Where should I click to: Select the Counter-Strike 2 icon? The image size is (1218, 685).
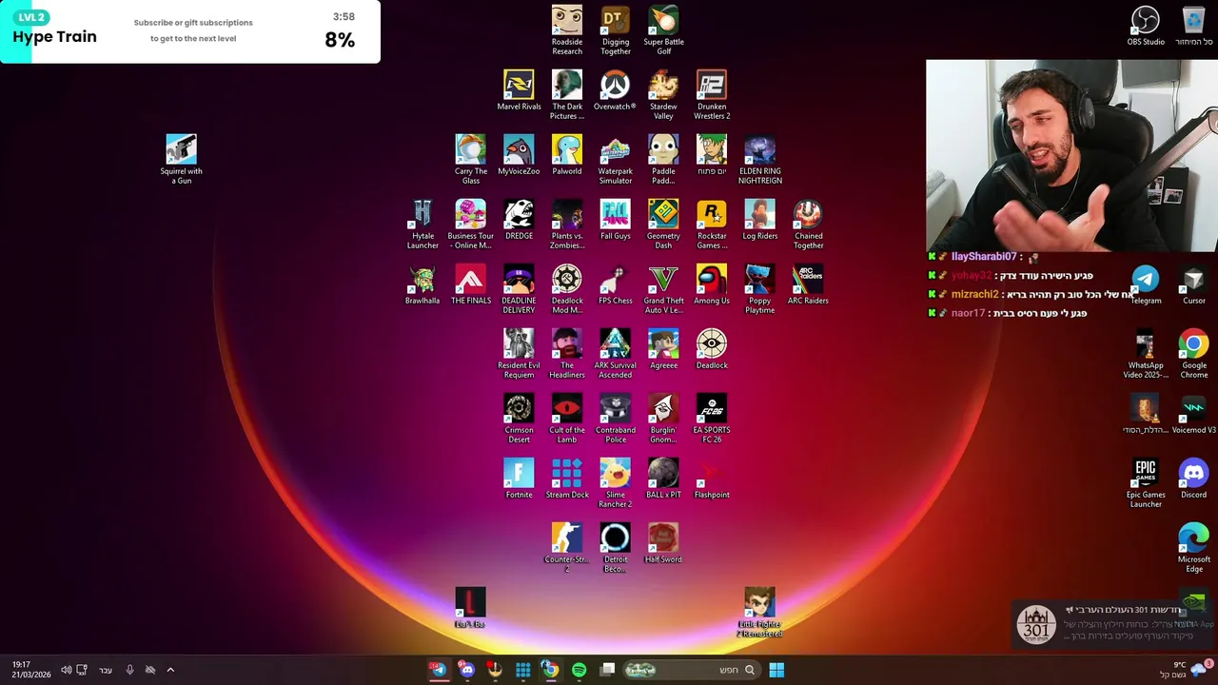567,547
